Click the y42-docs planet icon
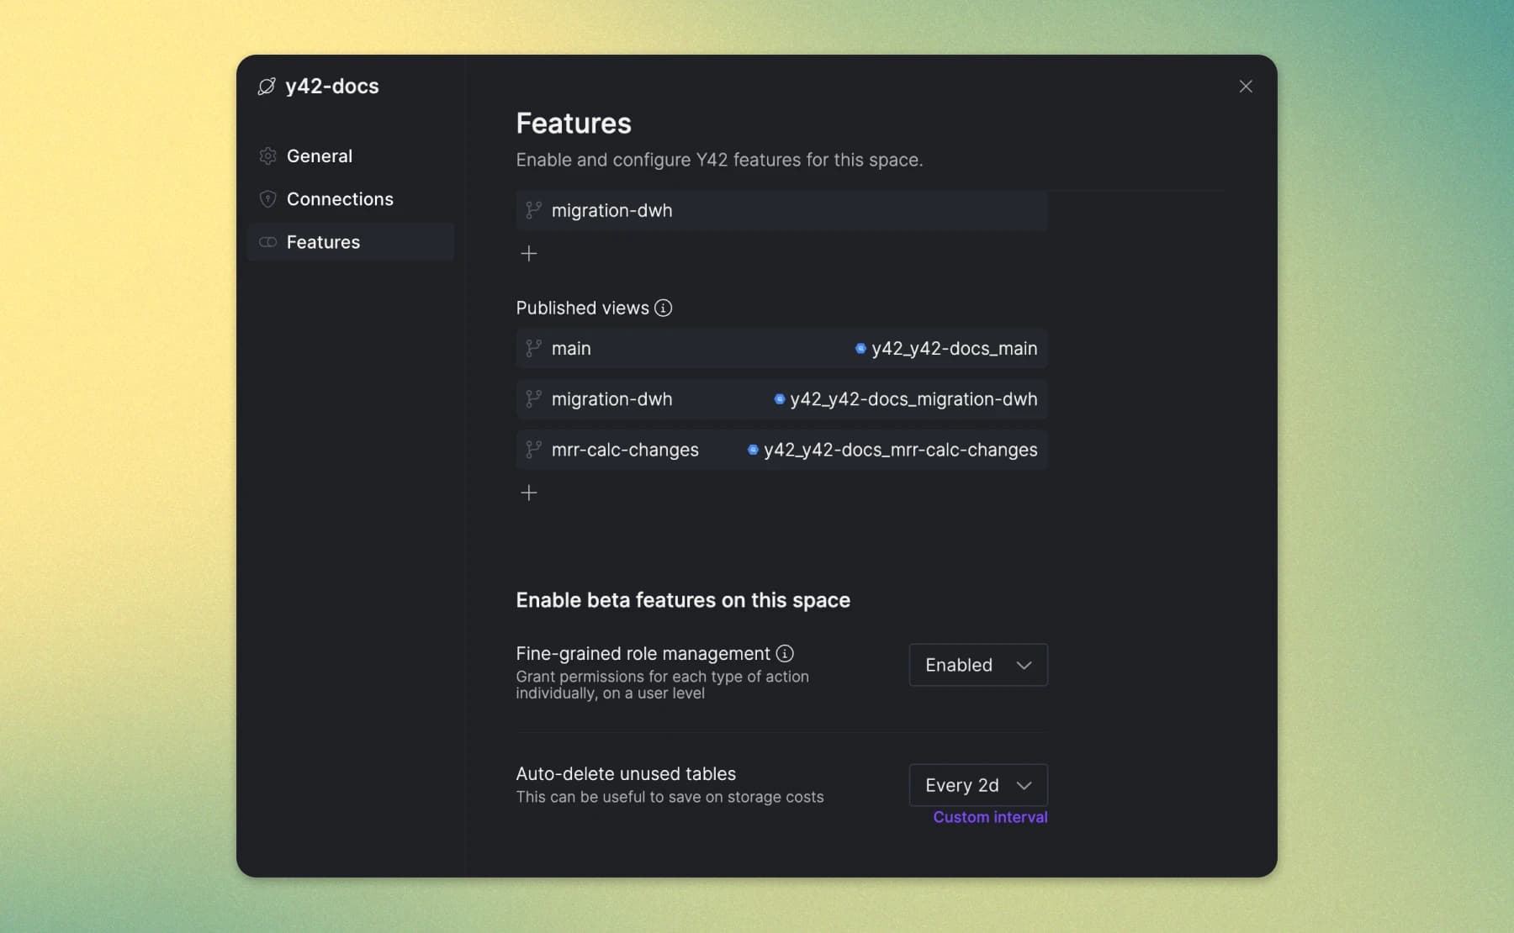The width and height of the screenshot is (1514, 933). click(267, 87)
